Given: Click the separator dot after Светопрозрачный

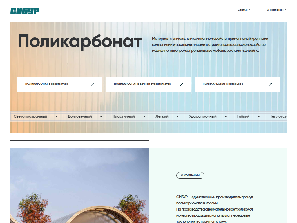Looking at the screenshot, I should pos(57,116).
